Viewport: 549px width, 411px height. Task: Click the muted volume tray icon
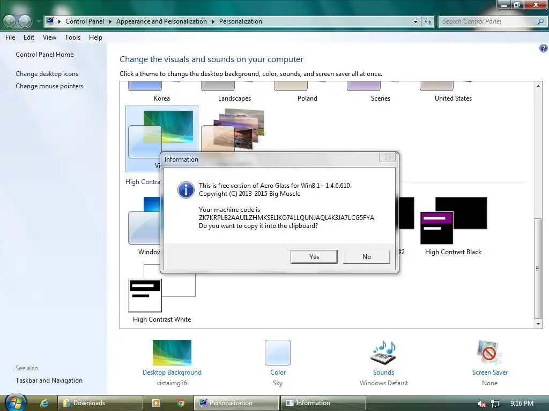[482, 404]
